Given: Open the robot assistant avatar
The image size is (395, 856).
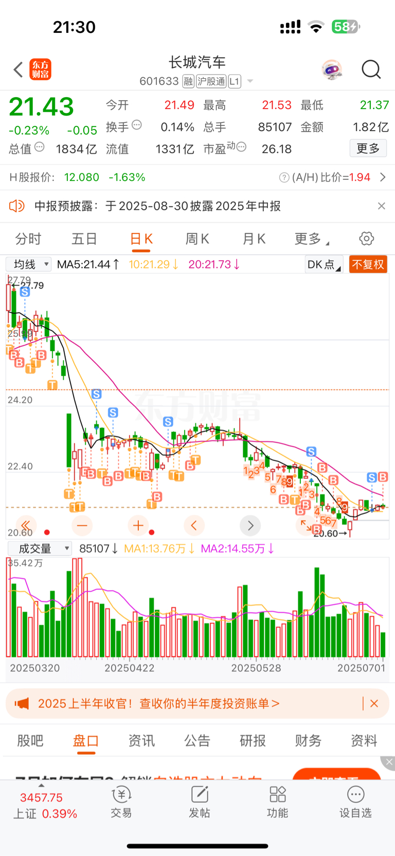Looking at the screenshot, I should [332, 69].
